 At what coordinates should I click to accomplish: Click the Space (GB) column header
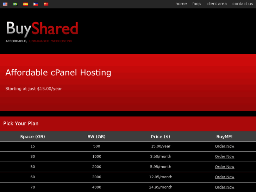[x=32, y=137]
